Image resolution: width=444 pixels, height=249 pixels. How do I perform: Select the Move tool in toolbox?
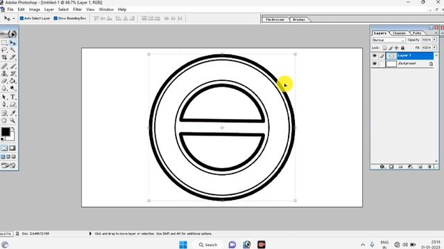tap(12, 43)
